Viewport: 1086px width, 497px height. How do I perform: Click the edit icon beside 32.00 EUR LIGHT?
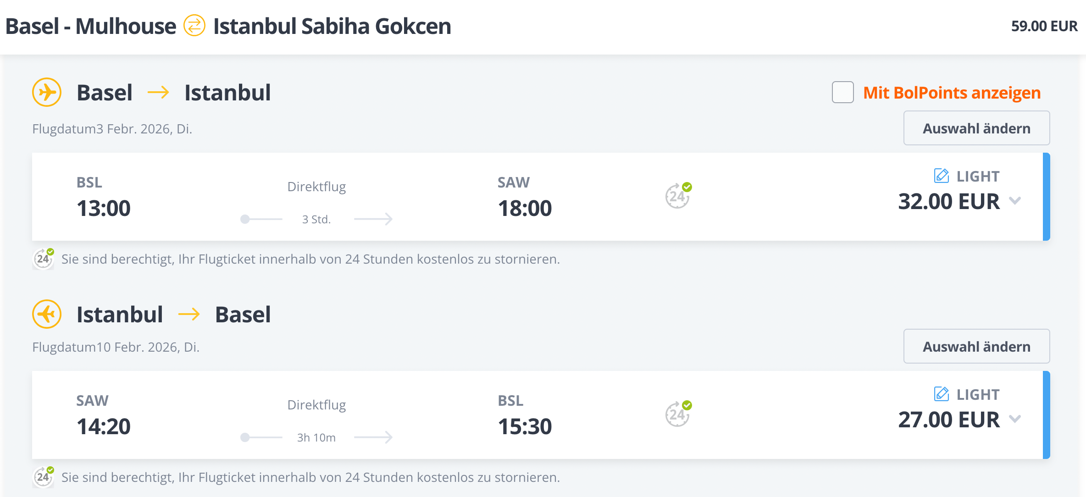click(942, 176)
